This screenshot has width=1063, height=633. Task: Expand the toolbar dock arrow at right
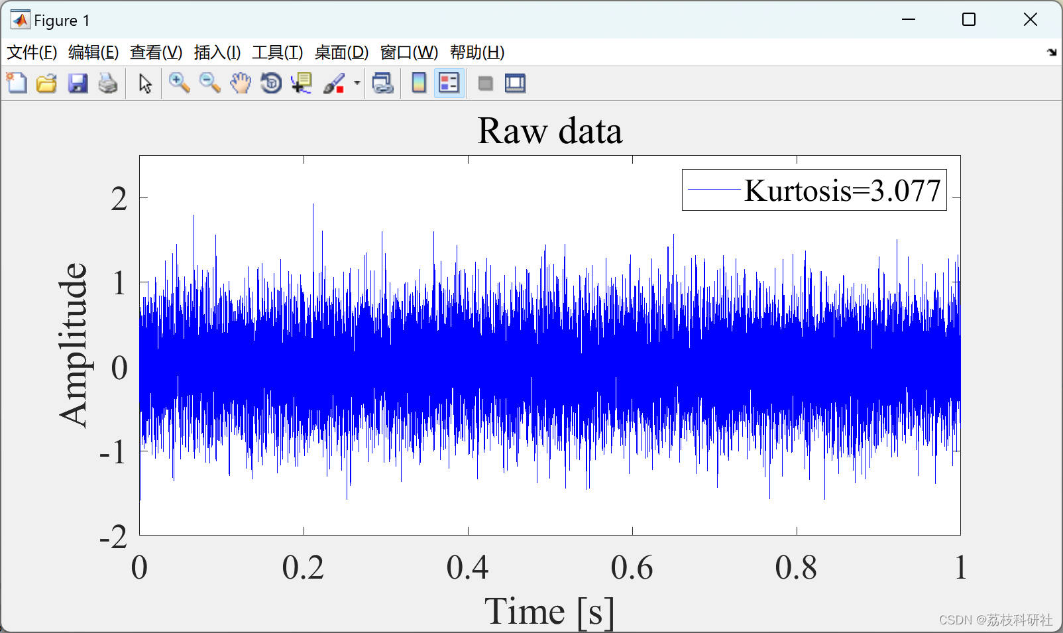coord(1052,52)
